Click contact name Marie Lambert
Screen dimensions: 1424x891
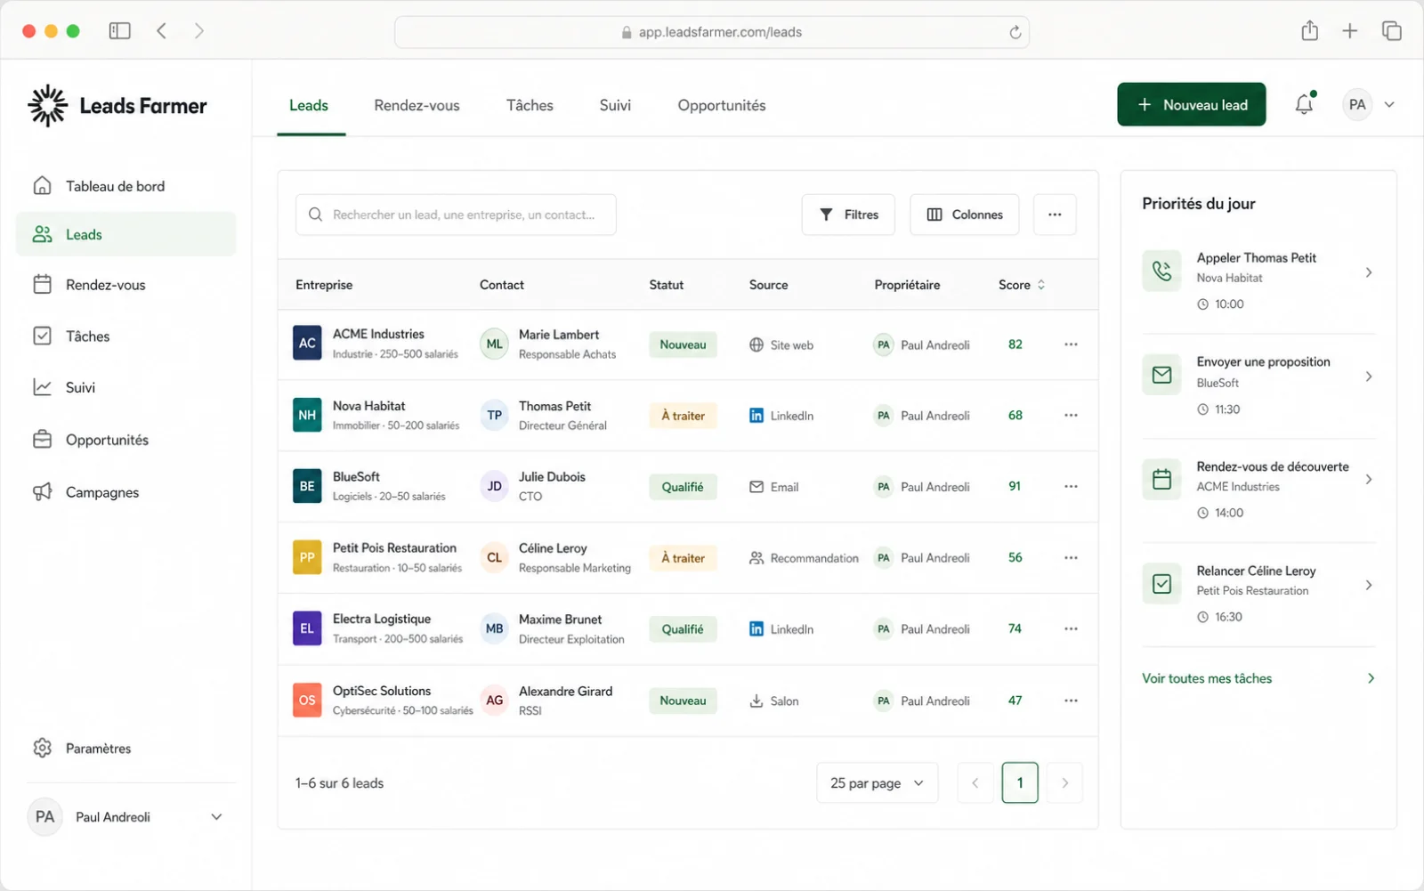[559, 335]
